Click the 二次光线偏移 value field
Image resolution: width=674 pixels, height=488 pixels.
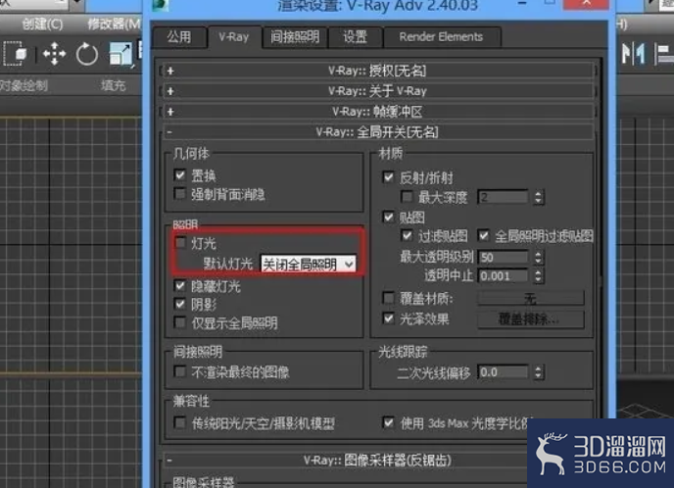503,372
